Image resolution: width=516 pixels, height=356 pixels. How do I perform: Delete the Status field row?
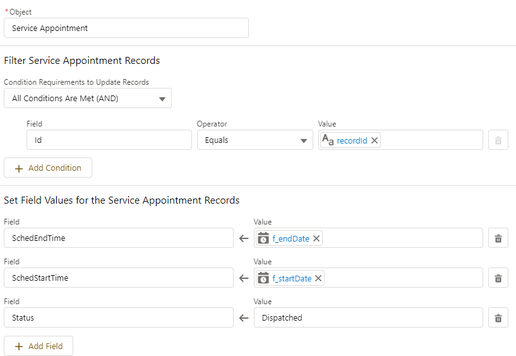coord(498,318)
